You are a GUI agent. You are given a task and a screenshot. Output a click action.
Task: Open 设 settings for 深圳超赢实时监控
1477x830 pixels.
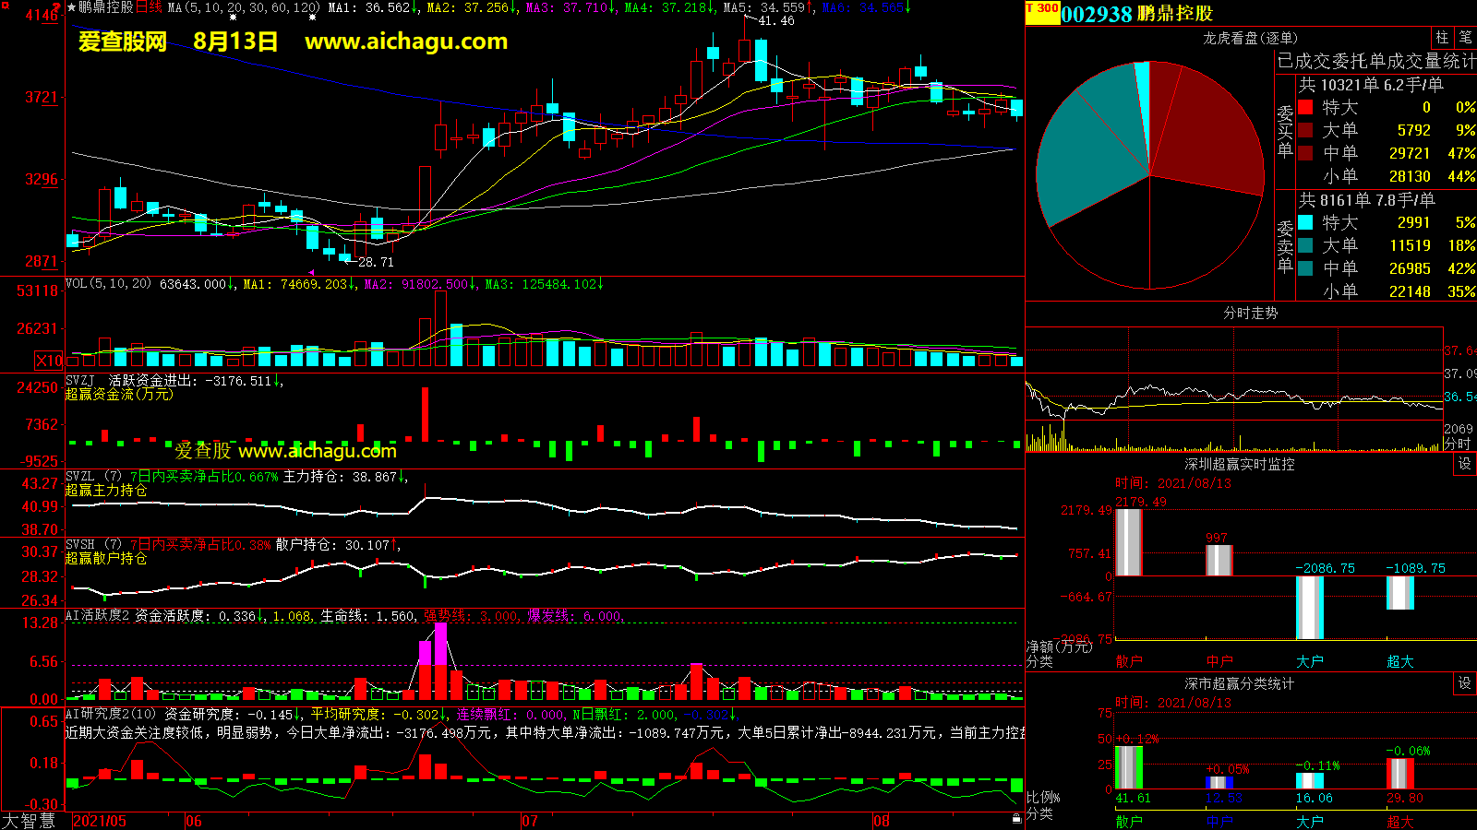[x=1465, y=464]
